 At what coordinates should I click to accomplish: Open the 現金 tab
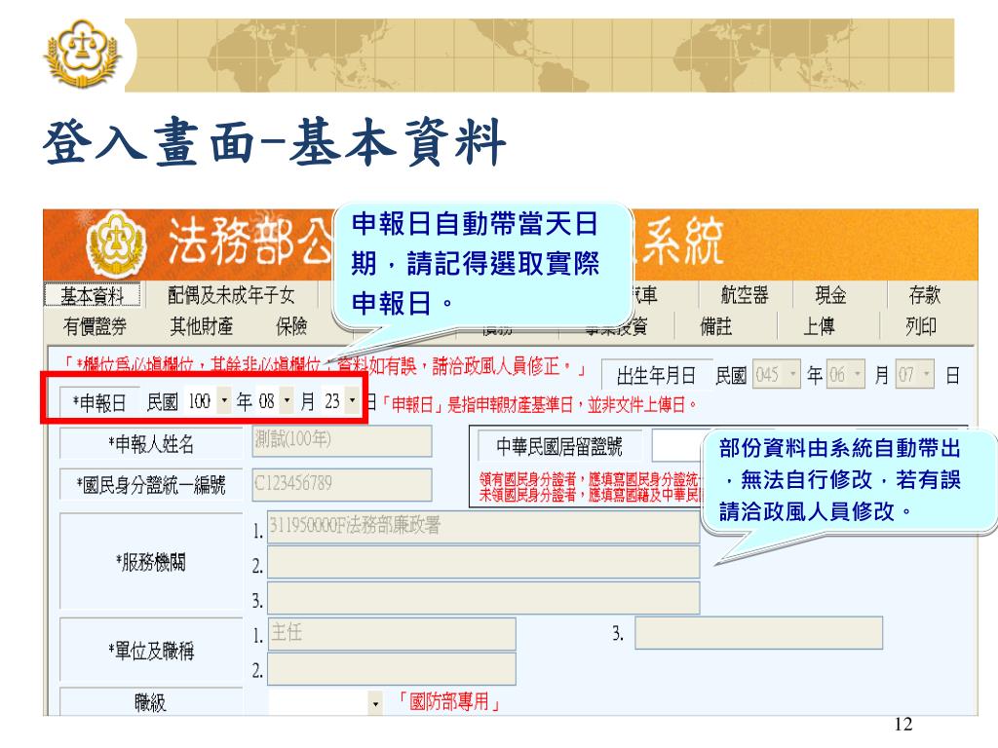tap(830, 295)
